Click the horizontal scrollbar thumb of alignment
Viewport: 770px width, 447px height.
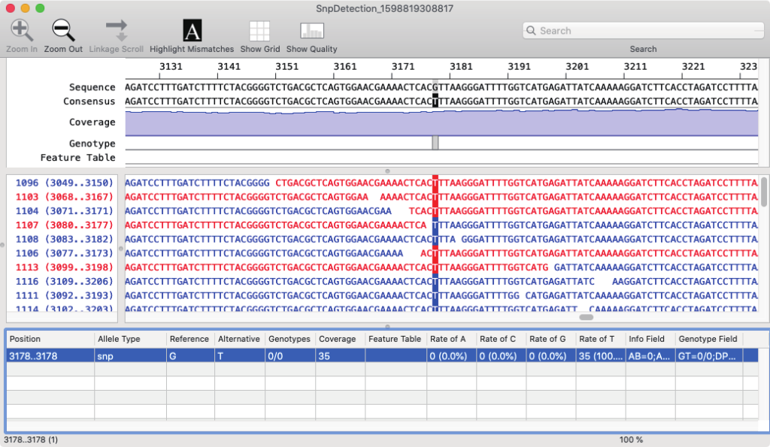[x=587, y=317]
